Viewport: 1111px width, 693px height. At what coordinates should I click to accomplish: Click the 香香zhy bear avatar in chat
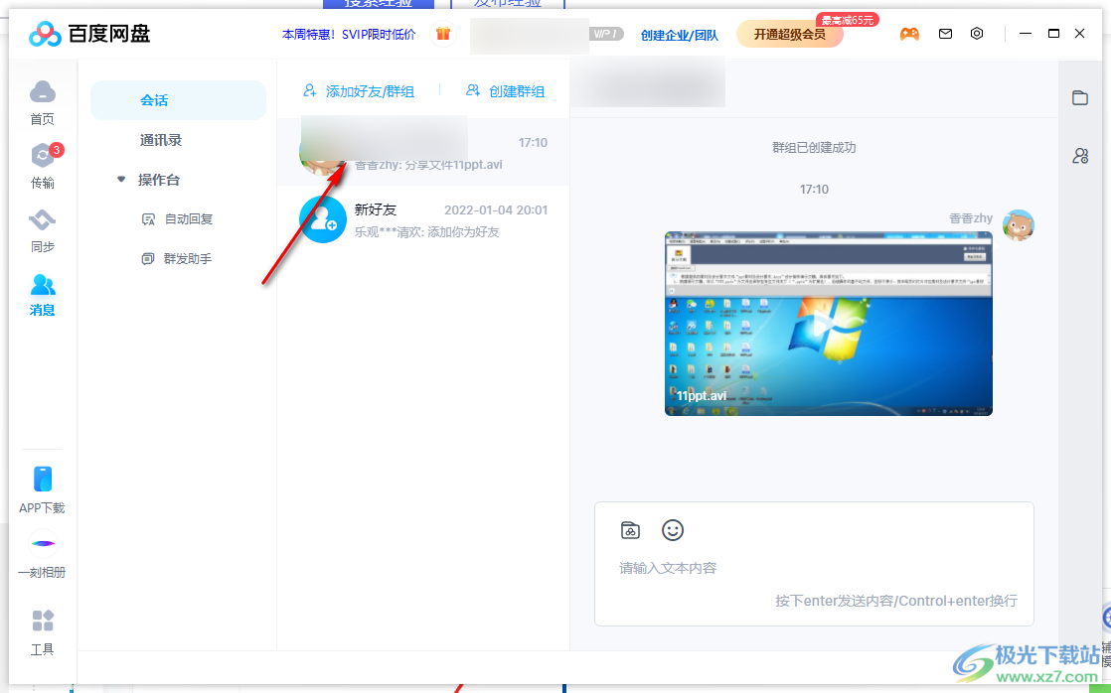1019,225
